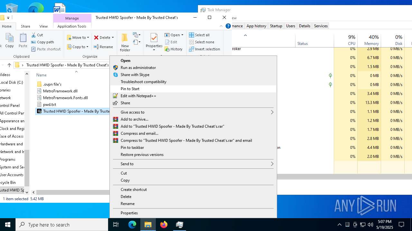Click the red Delete icon in ribbon
Image resolution: width=412 pixels, height=231 pixels.
[96, 38]
